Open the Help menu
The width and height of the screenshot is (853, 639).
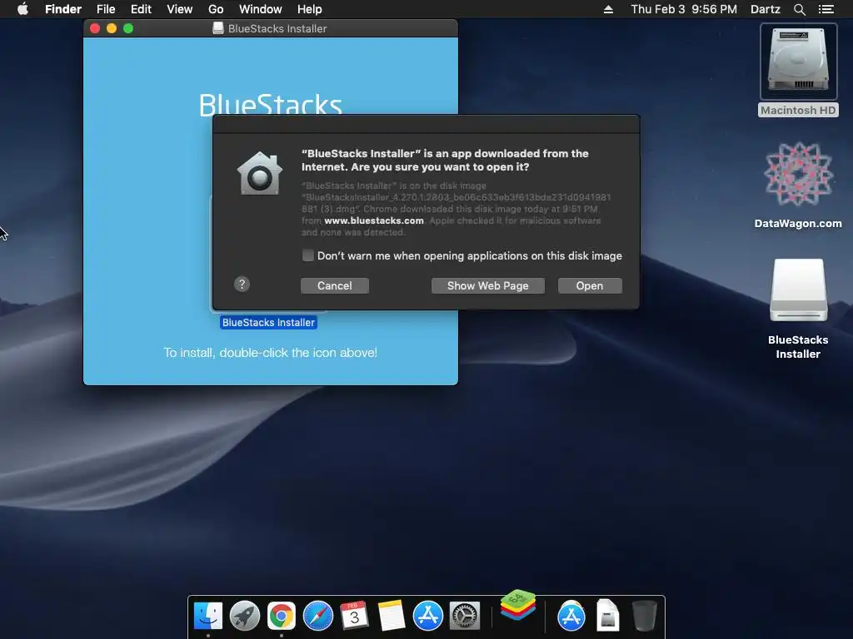(x=310, y=9)
